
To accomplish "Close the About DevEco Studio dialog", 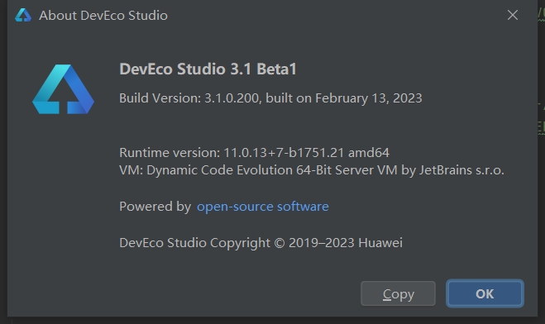I will pos(512,15).
